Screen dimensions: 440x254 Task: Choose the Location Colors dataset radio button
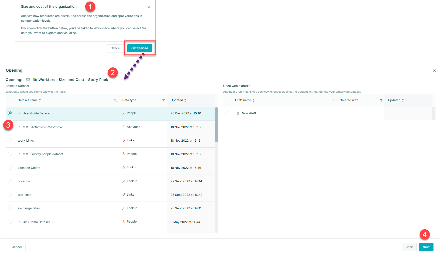(x=10, y=168)
